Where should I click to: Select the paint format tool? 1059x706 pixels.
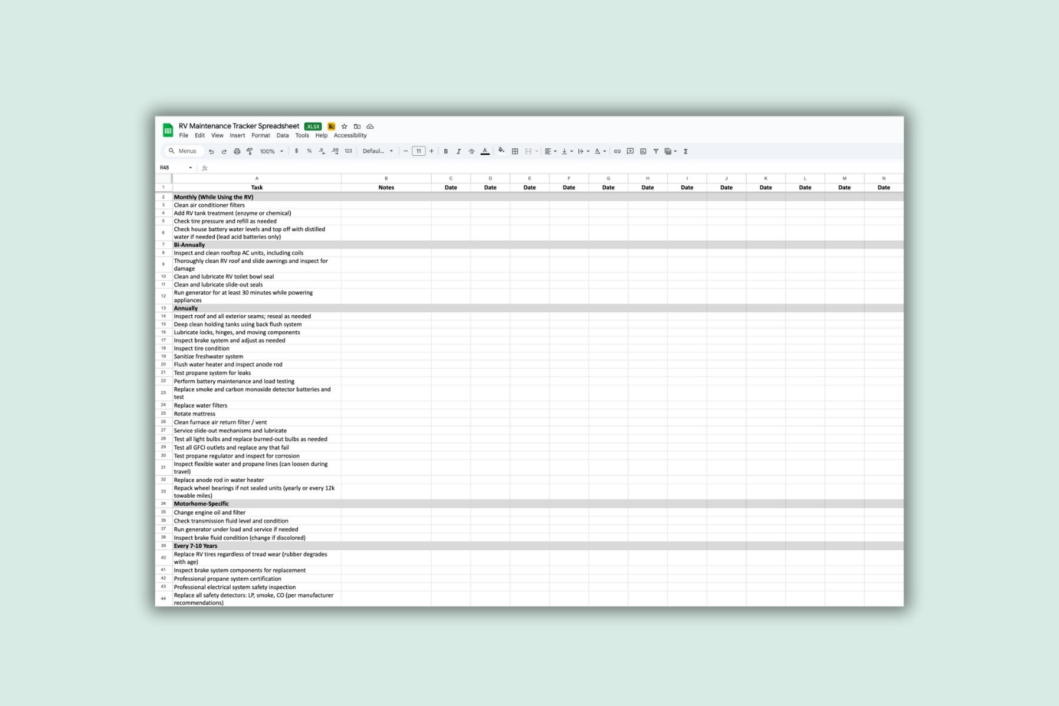point(249,151)
